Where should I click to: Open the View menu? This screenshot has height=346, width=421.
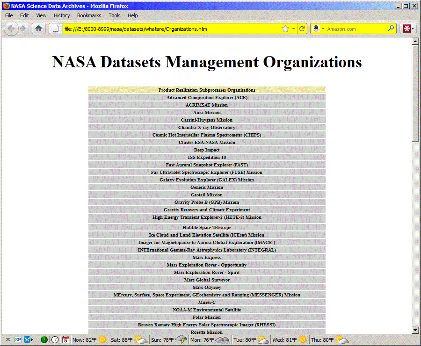(41, 15)
